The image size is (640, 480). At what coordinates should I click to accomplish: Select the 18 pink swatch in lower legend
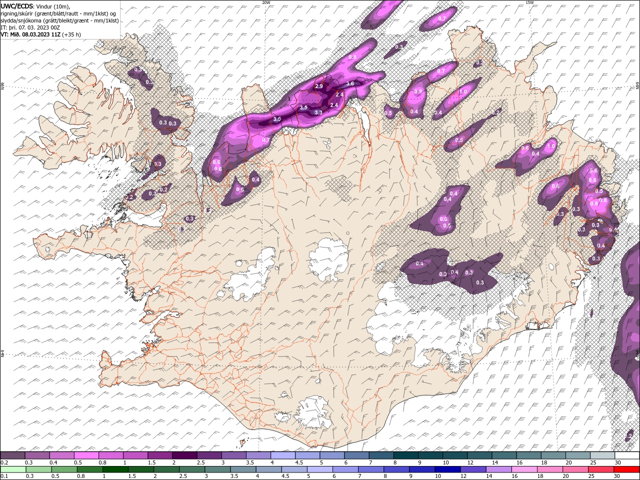click(x=550, y=469)
